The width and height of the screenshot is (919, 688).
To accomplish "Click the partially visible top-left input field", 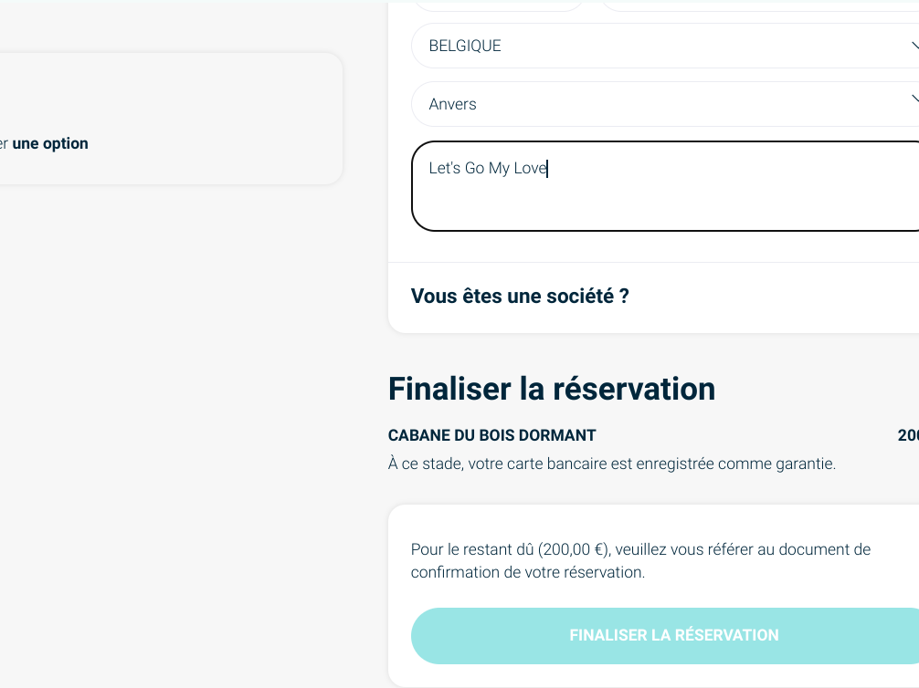I will [x=499, y=5].
